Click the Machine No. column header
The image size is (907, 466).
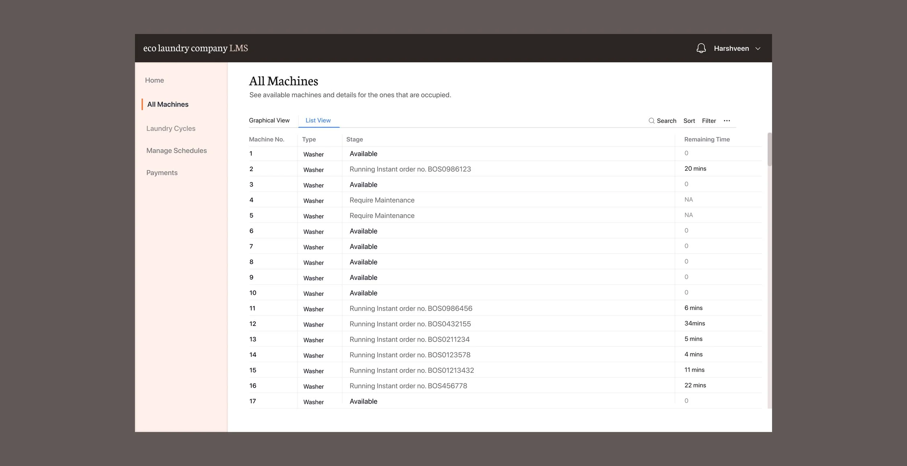click(266, 139)
